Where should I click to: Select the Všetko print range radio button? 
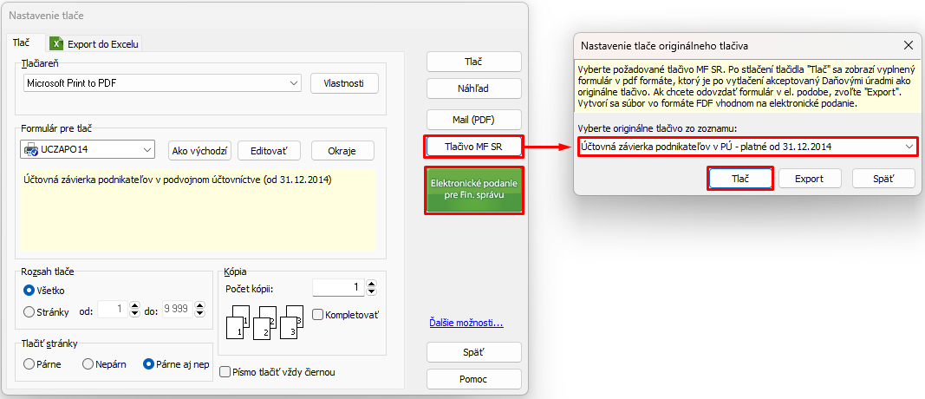[x=29, y=291]
